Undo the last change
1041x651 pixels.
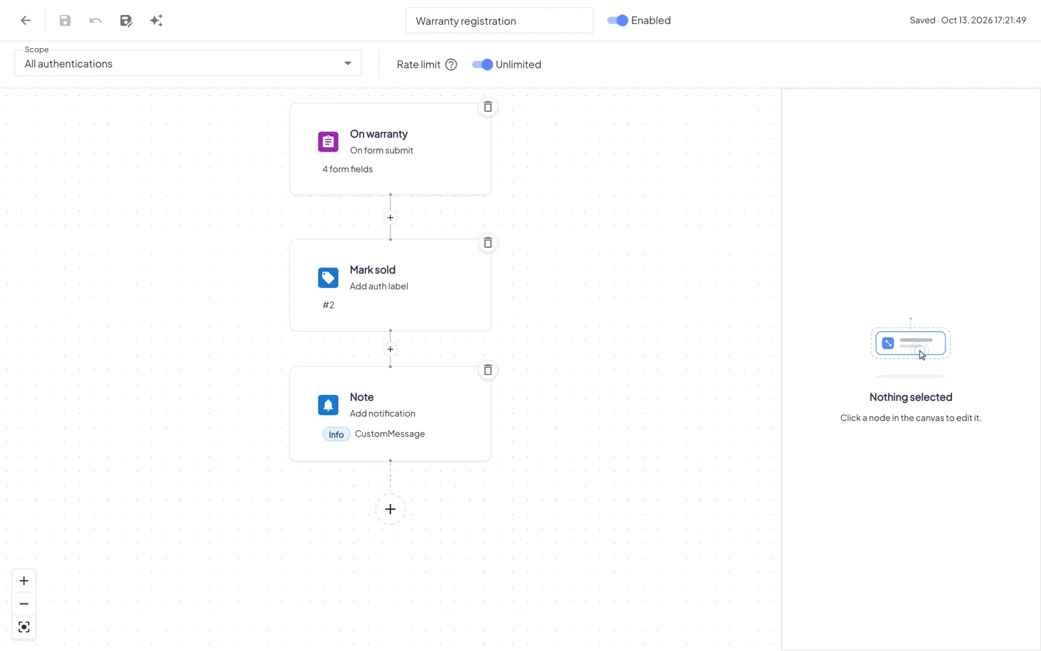96,21
